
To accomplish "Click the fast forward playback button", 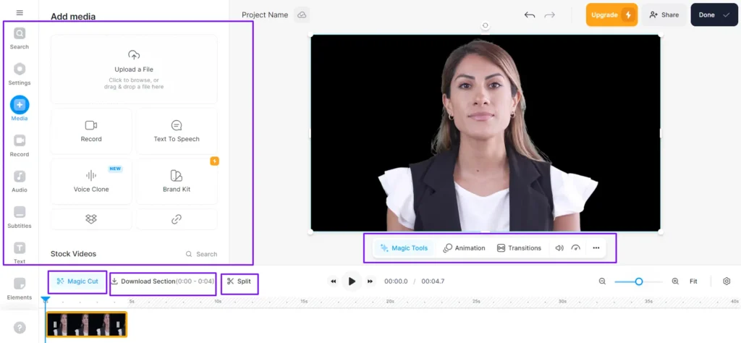I will click(x=370, y=281).
